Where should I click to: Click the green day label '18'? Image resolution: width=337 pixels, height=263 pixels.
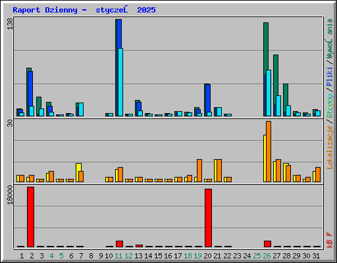[x=188, y=256]
